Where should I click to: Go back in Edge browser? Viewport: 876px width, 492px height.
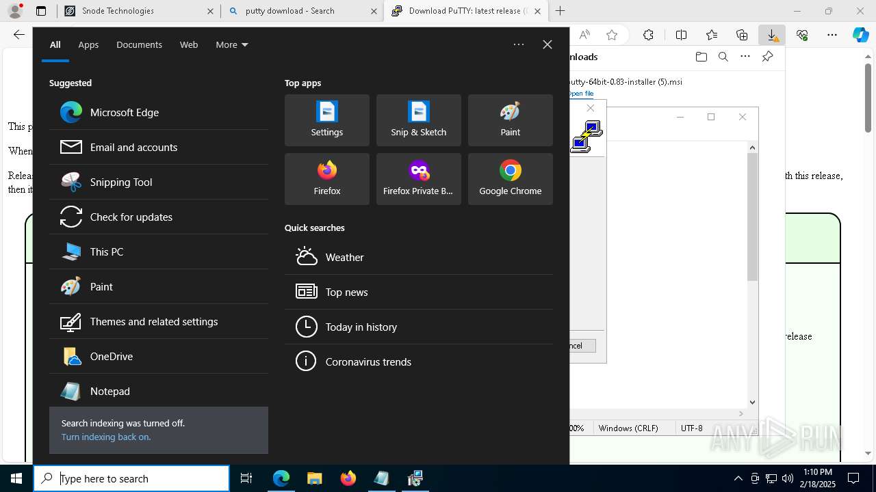[x=19, y=35]
